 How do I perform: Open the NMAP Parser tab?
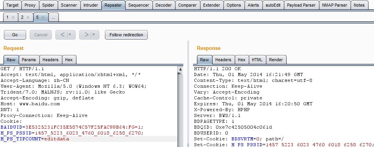coord(334,5)
